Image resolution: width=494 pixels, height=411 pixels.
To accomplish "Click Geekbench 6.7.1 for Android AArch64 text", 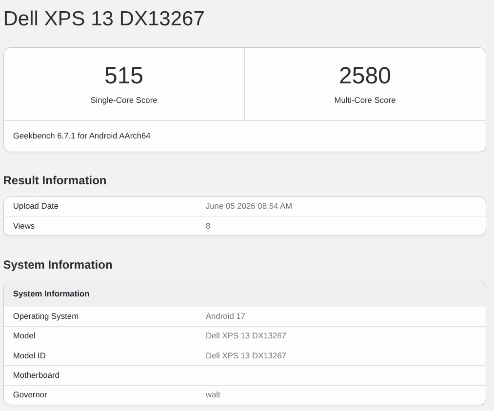I will coord(81,136).
